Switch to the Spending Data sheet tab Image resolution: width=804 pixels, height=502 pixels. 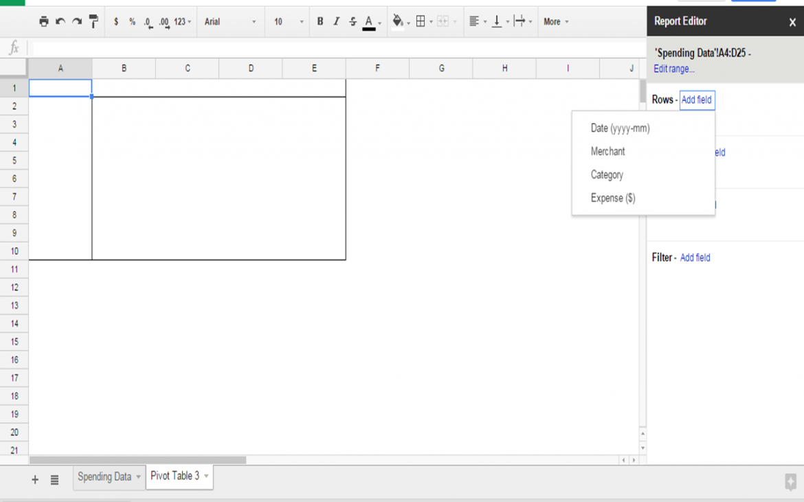click(109, 477)
